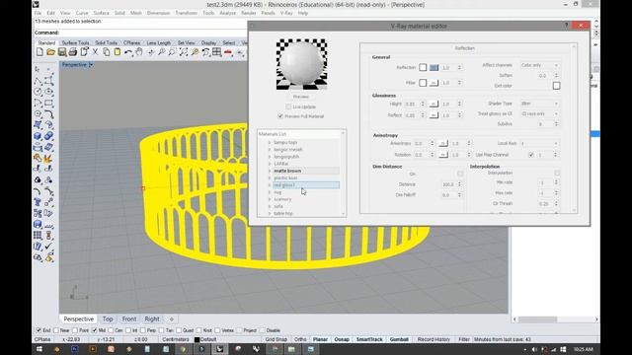Click the Rhino icon in Windows taskbar
This screenshot has height=355, width=632.
click(x=219, y=349)
